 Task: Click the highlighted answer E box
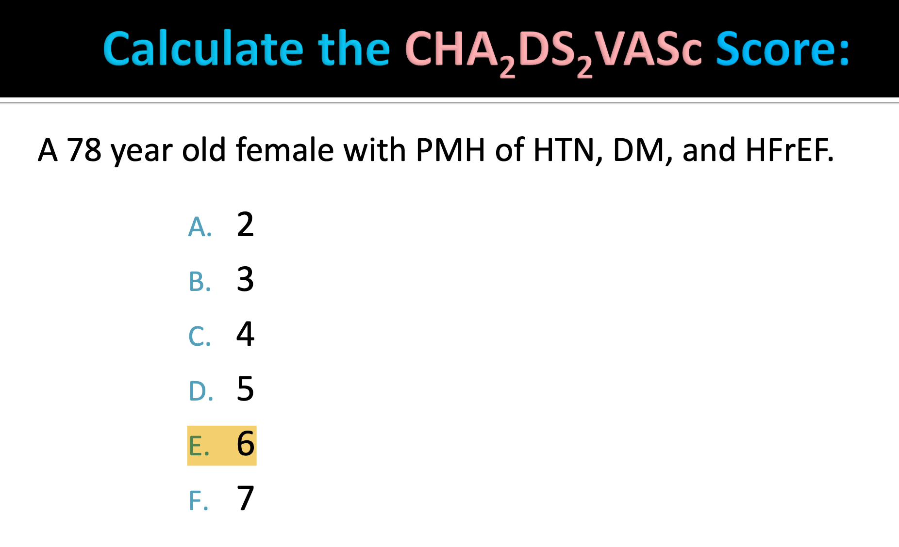click(x=222, y=446)
